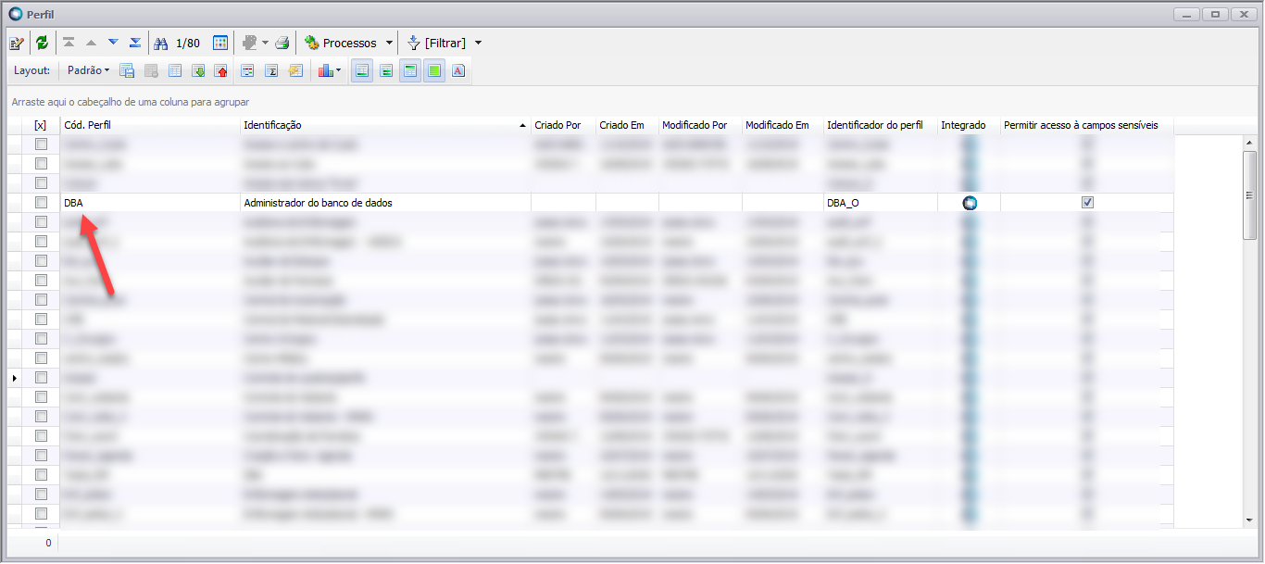The height and width of the screenshot is (564, 1265).
Task: Click the red arrow export layout icon
Action: [x=221, y=70]
